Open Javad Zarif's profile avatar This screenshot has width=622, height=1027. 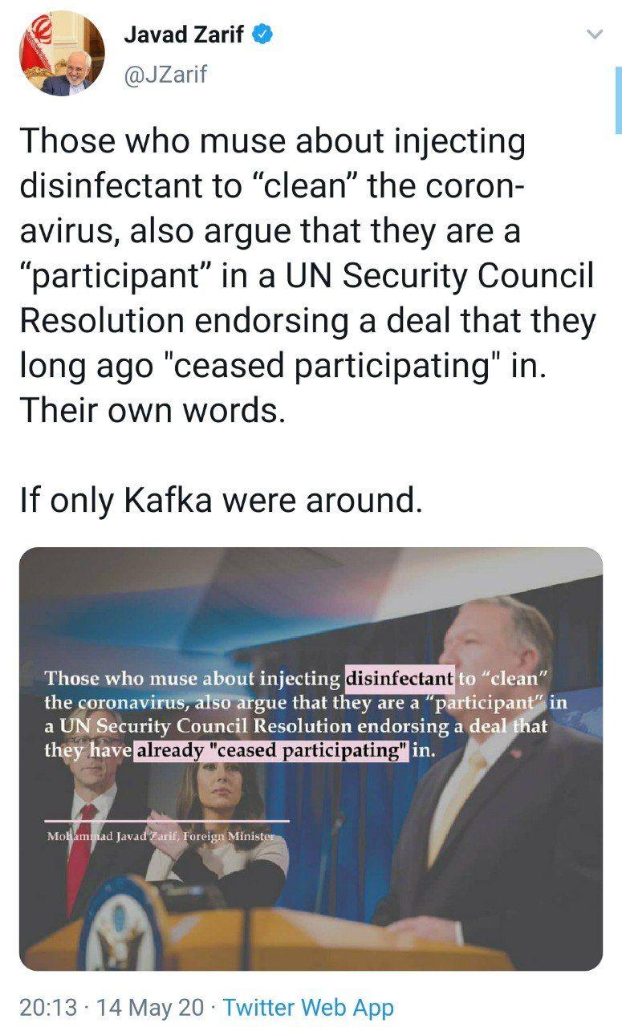point(62,54)
